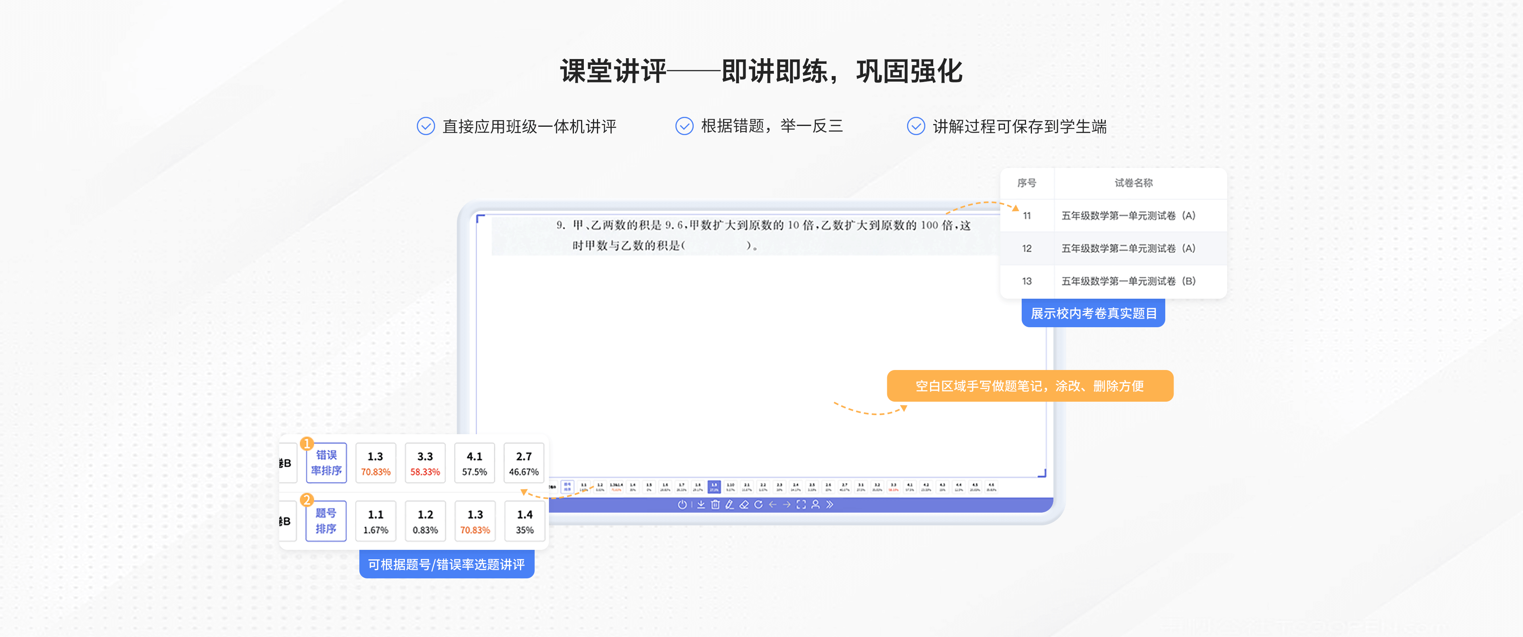Open question 1.3 in the 题号排序 row
Viewport: 1523px width, 637px height.
pyautogui.click(x=475, y=521)
